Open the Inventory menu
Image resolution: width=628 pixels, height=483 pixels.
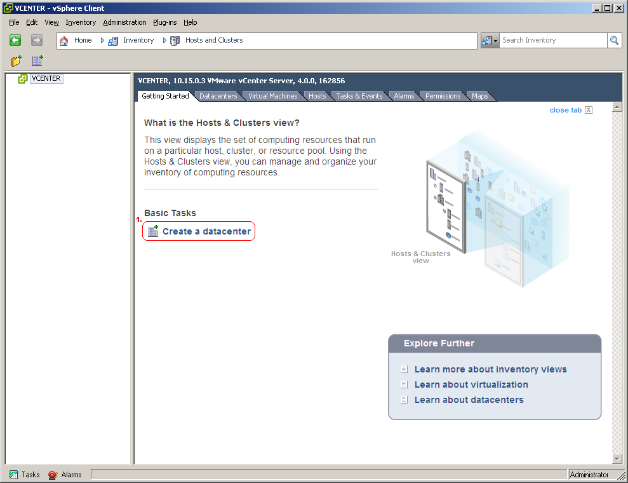coord(81,22)
